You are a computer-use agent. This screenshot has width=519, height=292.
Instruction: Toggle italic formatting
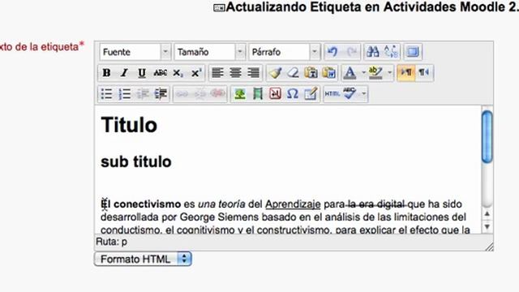(x=124, y=73)
